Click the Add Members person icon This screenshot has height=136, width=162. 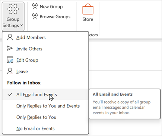[10, 37]
